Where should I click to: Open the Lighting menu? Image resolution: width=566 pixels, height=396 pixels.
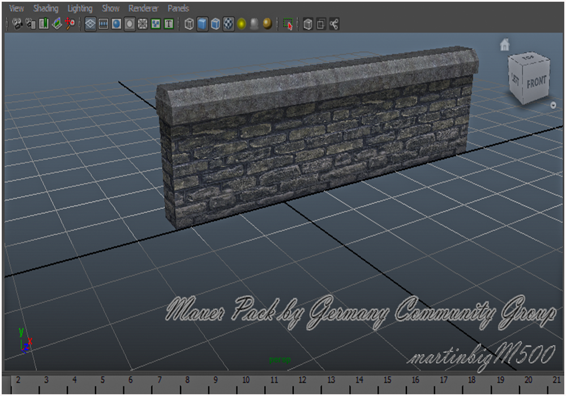pos(80,8)
